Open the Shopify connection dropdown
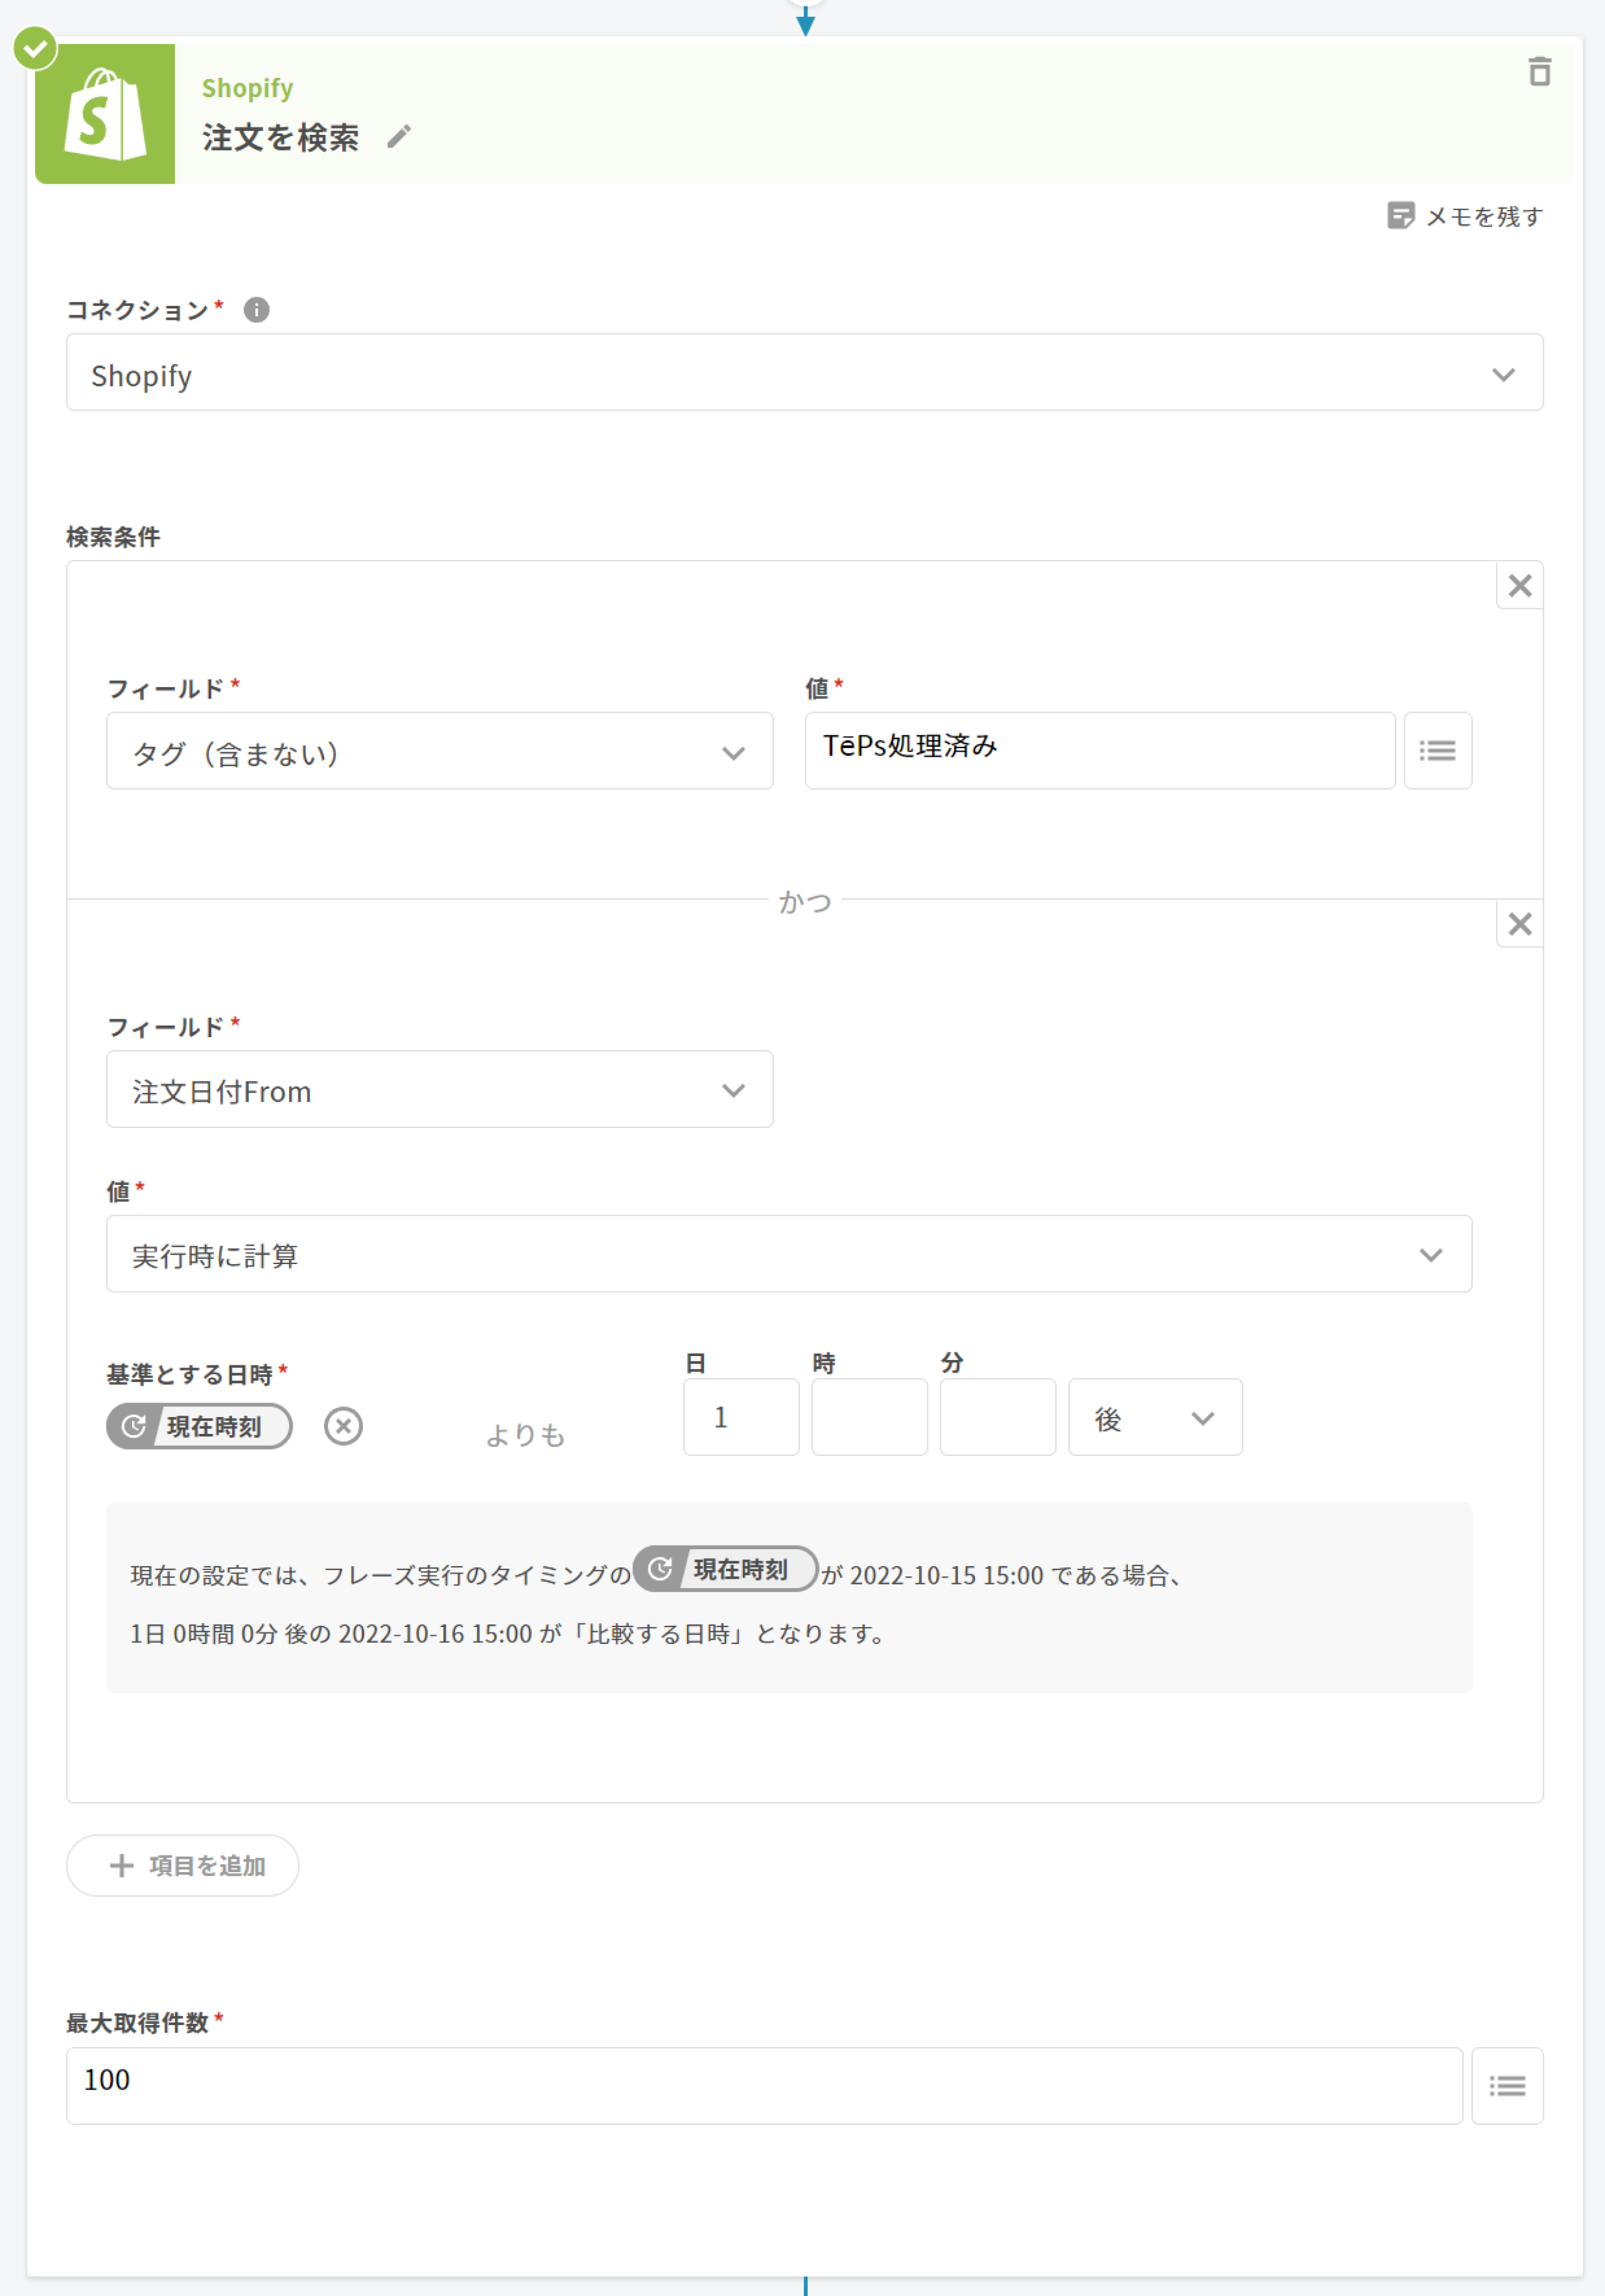 (804, 373)
